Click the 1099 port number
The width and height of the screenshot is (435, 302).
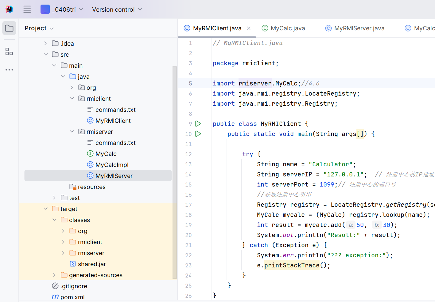pos(327,184)
